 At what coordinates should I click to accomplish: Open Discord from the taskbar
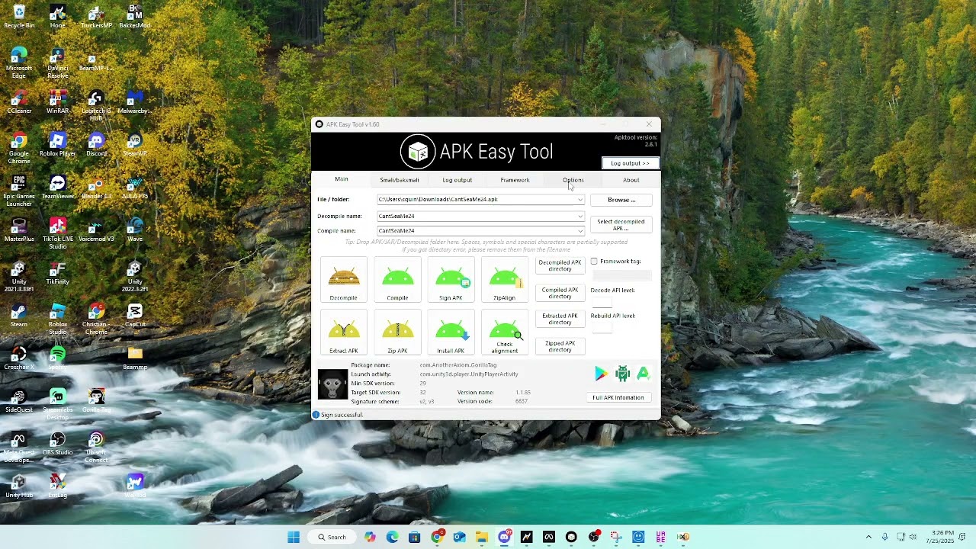point(504,537)
